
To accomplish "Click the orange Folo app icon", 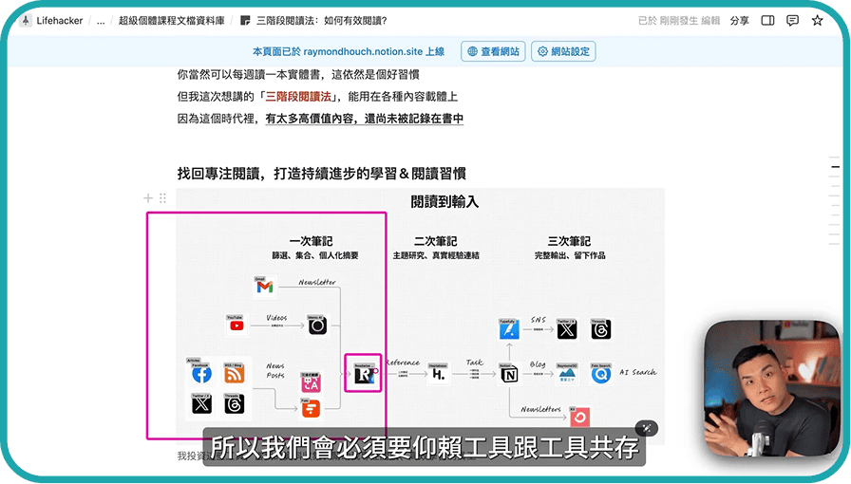I will point(311,408).
